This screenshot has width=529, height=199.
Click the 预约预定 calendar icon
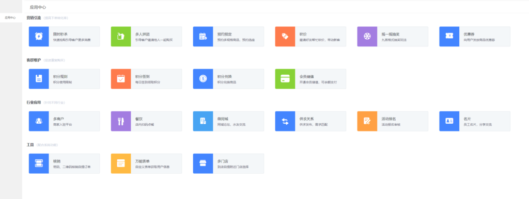(203, 37)
